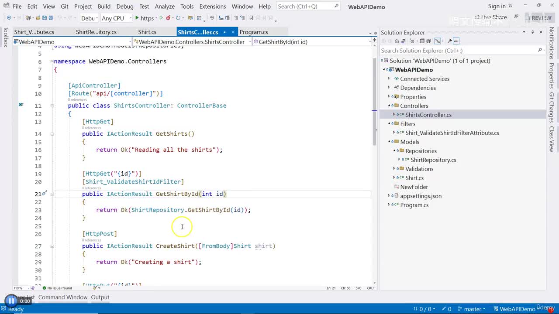Viewport: 559px width, 314px height.
Task: Click the browser refresh circular icon
Action: coord(178,18)
